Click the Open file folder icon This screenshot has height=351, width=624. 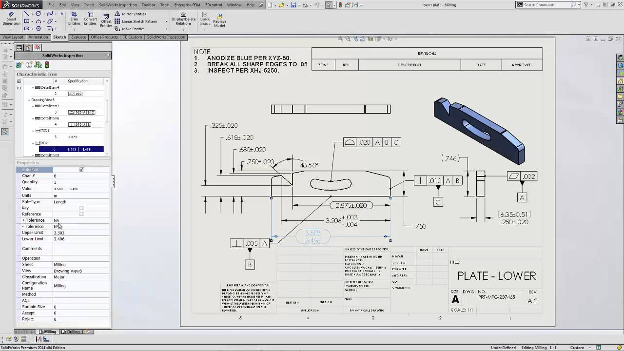coord(281,5)
